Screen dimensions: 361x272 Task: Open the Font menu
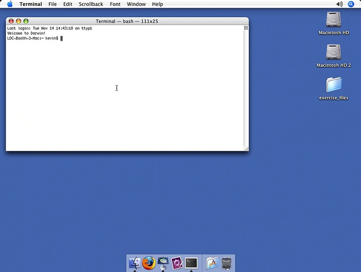[115, 4]
